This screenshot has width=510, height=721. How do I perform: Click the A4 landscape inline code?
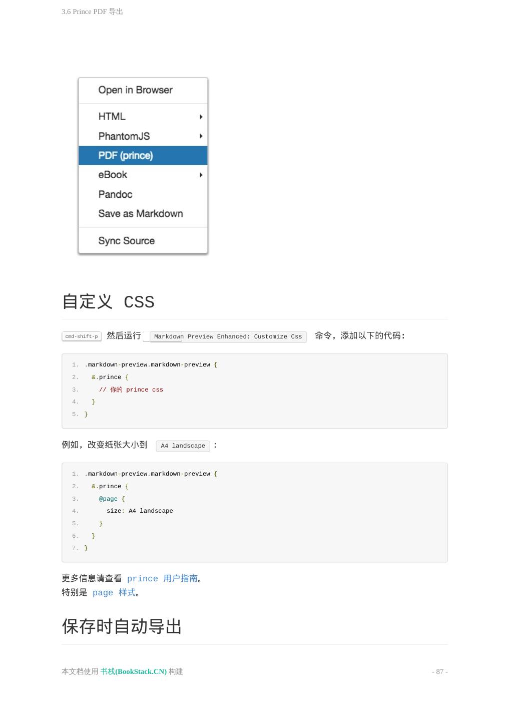(x=183, y=446)
